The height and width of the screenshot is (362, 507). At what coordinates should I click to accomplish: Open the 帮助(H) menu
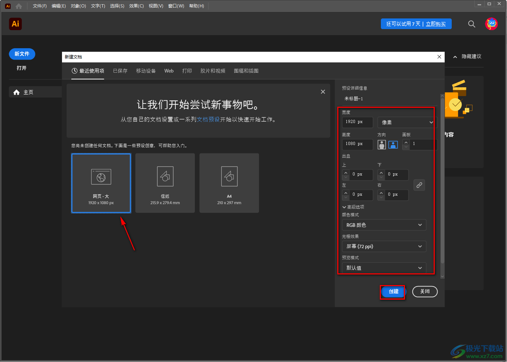[197, 6]
